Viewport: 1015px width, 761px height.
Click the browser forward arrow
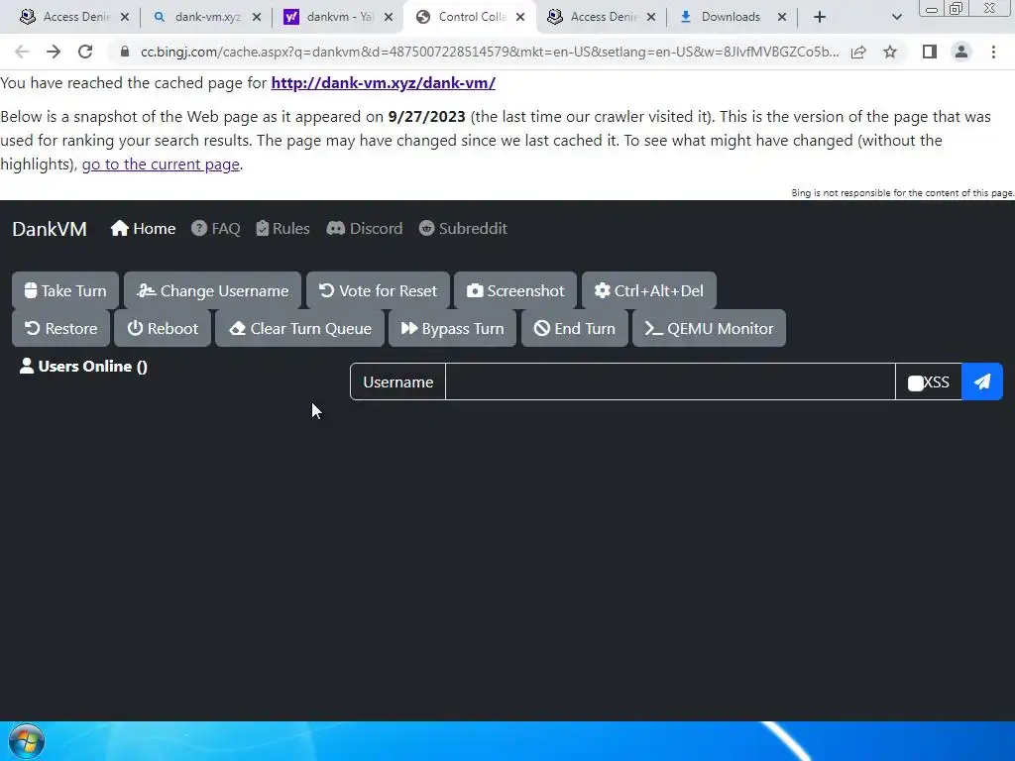click(x=54, y=52)
